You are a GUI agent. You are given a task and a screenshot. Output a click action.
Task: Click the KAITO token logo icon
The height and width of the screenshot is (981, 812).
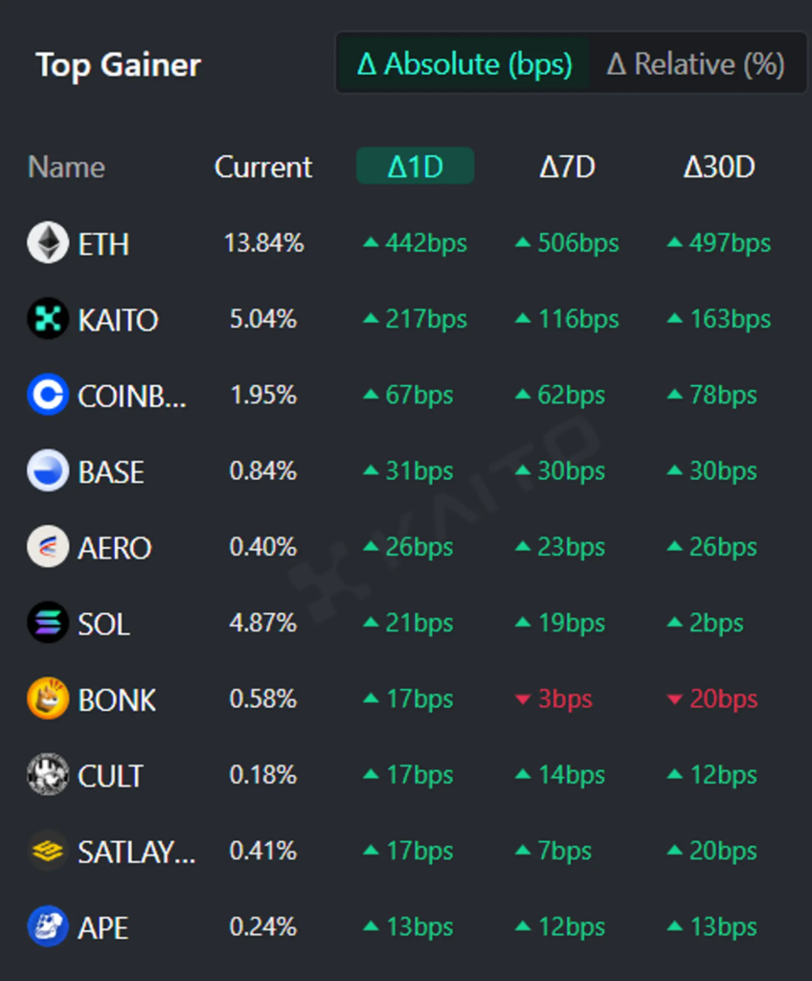[47, 319]
